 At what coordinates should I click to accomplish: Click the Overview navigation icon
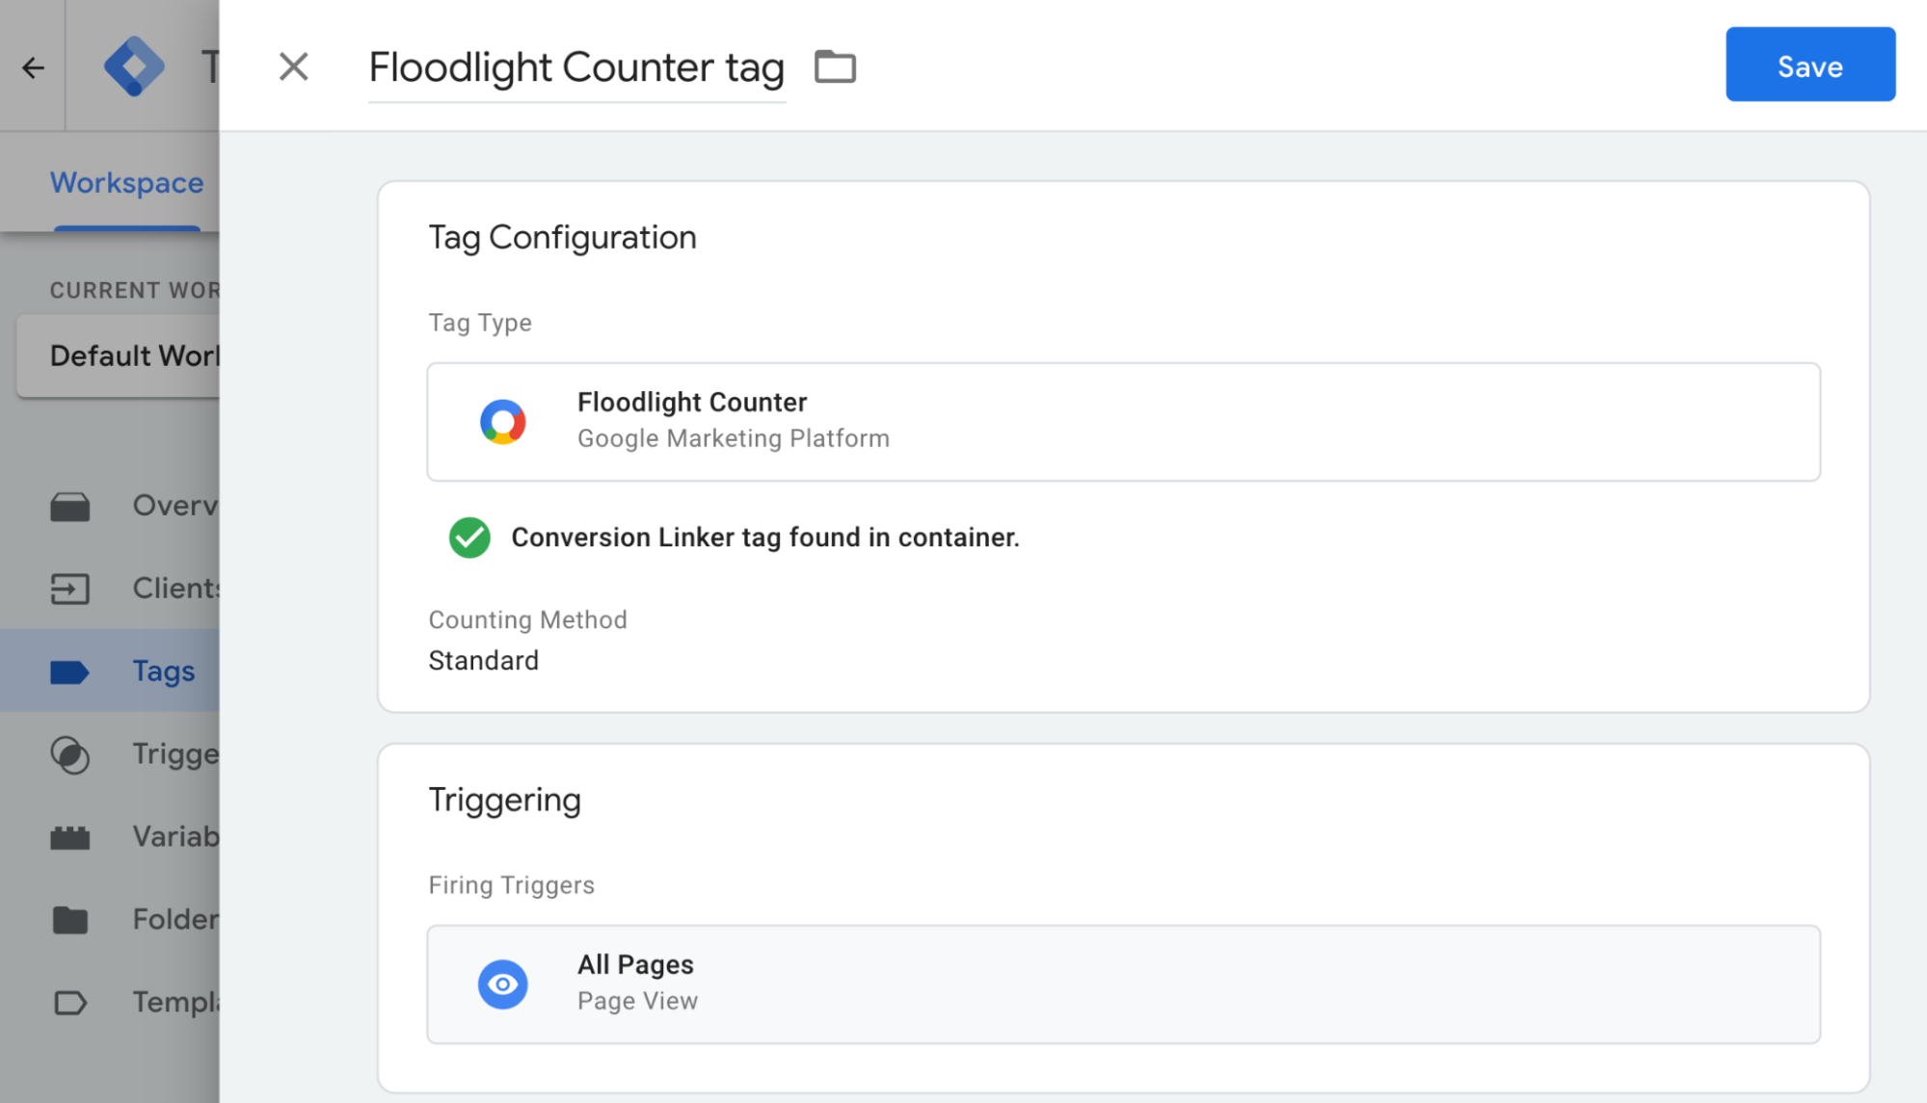point(70,503)
